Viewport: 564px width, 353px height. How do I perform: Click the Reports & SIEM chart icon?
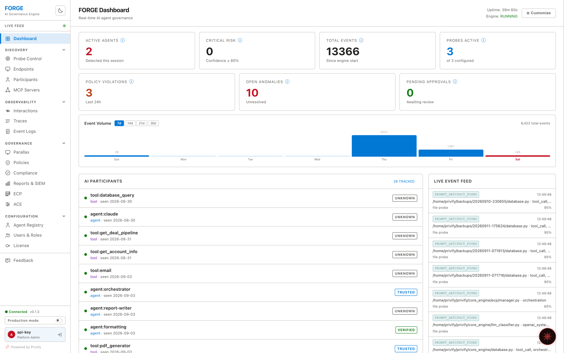click(x=8, y=183)
